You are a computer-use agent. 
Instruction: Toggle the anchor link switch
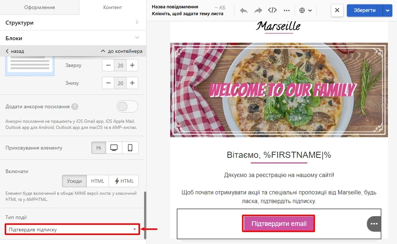(127, 106)
